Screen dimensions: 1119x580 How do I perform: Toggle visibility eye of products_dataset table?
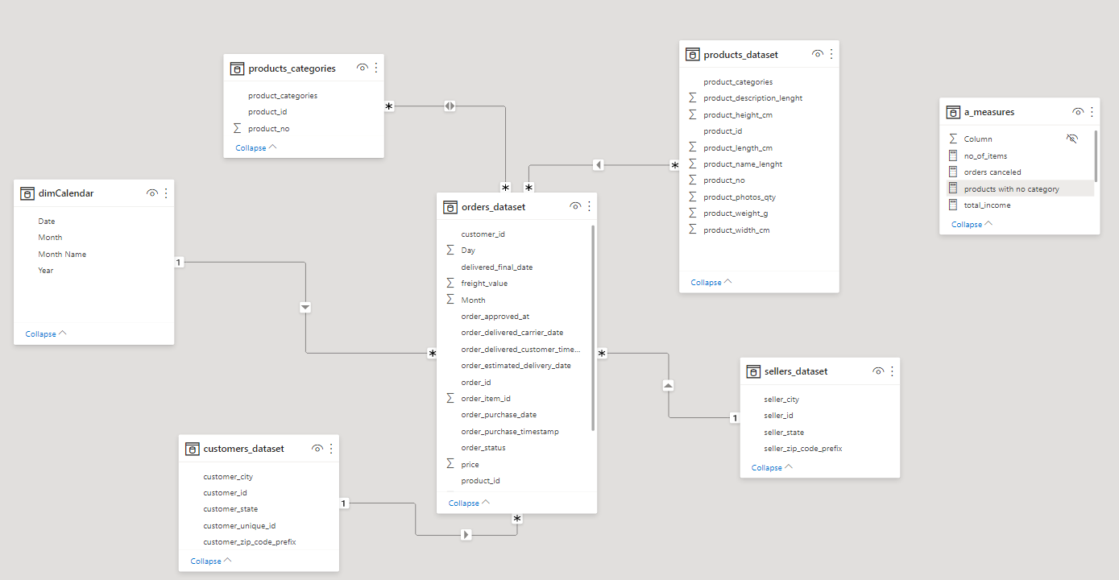[818, 54]
